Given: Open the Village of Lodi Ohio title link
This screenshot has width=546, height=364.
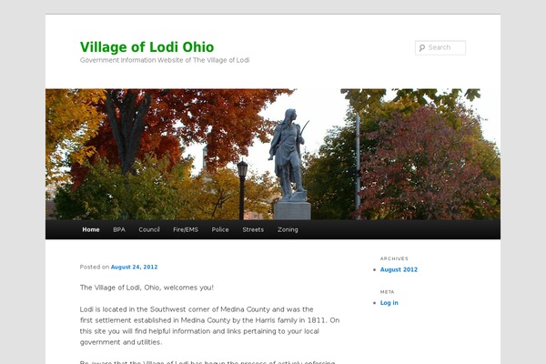Looking at the screenshot, I should pyautogui.click(x=147, y=47).
